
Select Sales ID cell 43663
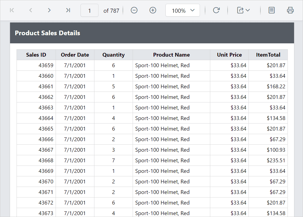point(36,108)
